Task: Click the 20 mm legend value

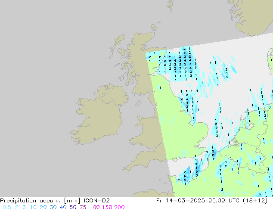Action: tap(43, 208)
